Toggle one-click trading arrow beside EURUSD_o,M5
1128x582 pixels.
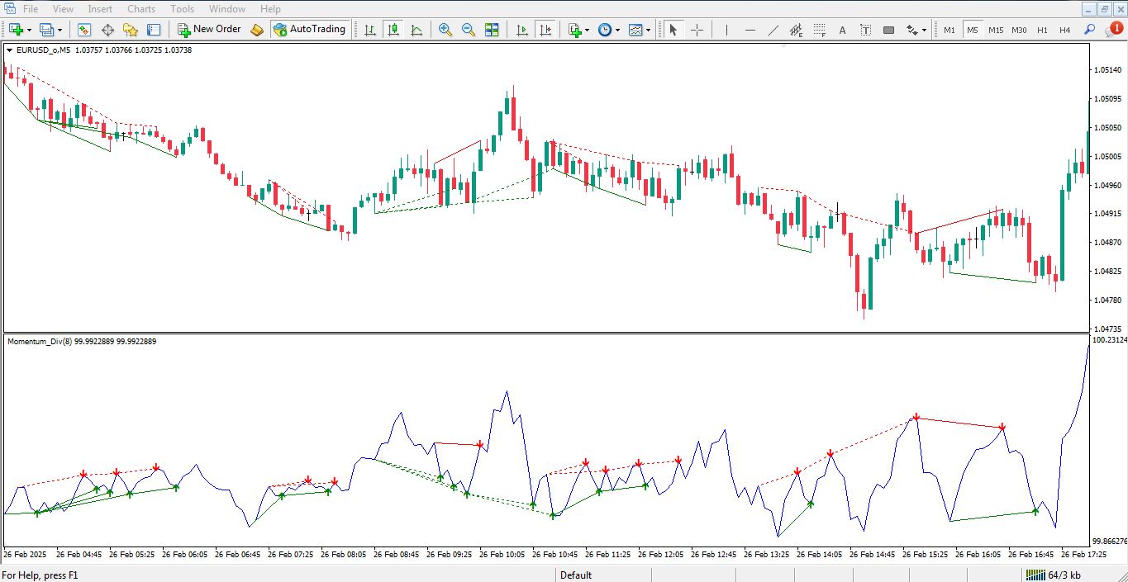9,50
